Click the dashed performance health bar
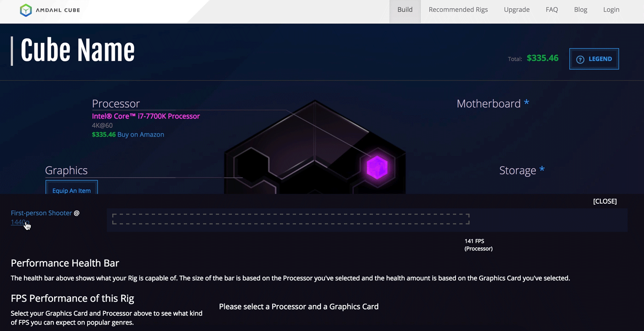The image size is (644, 331). pos(291,219)
